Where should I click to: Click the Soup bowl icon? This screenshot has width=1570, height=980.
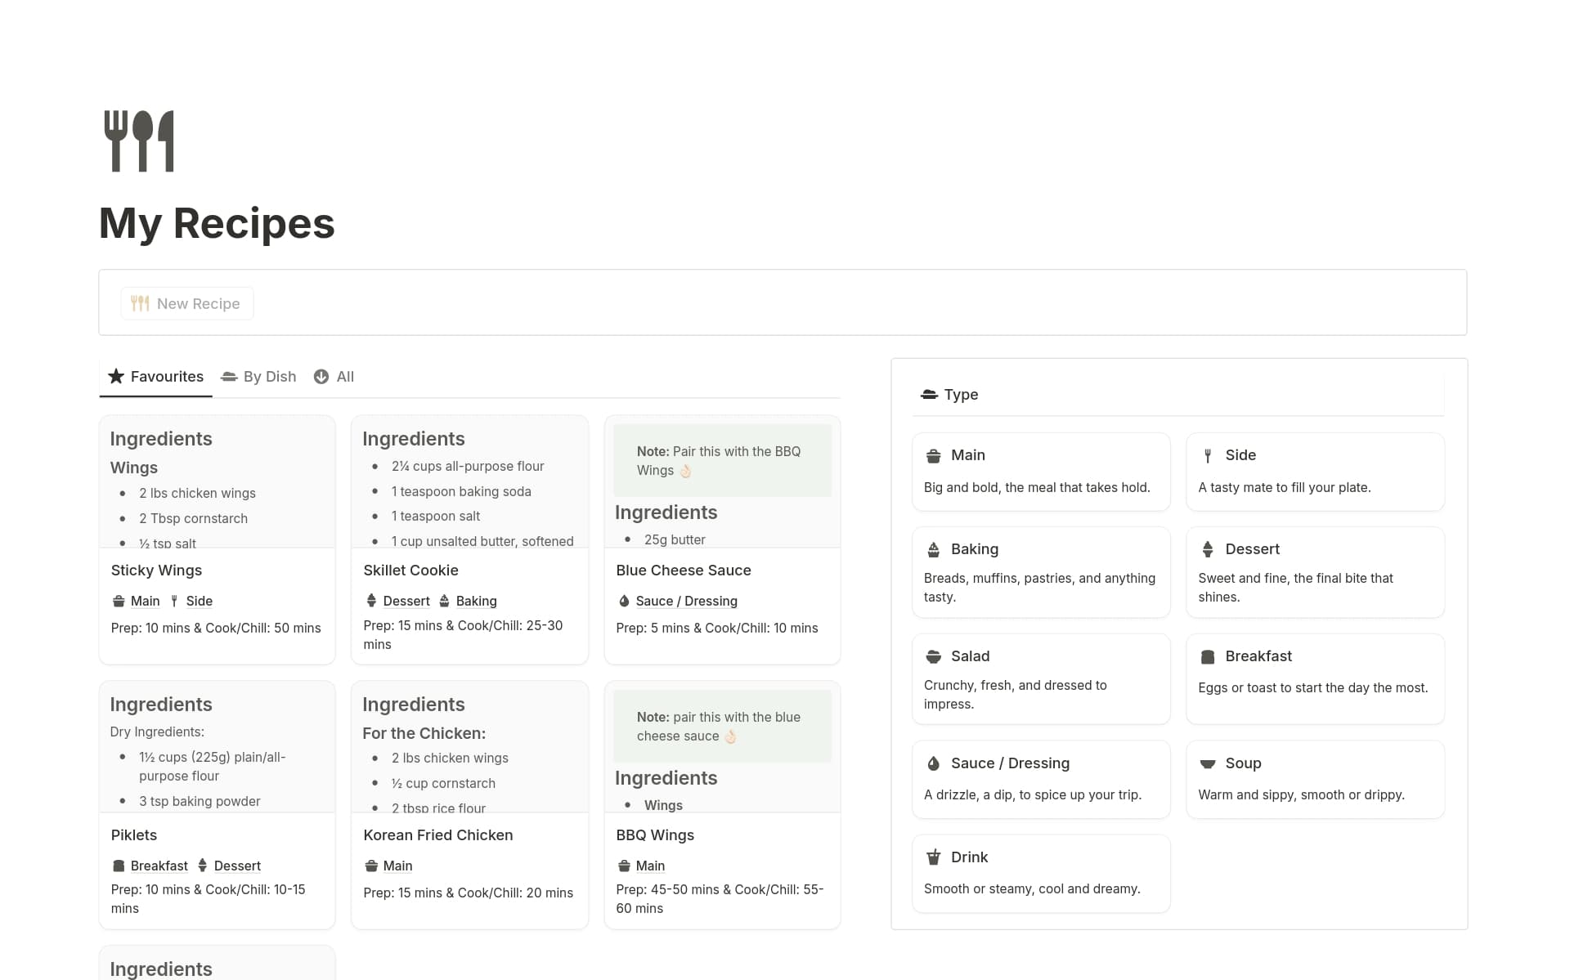(1207, 763)
